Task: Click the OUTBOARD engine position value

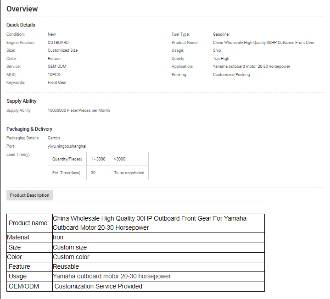Action: [58, 43]
